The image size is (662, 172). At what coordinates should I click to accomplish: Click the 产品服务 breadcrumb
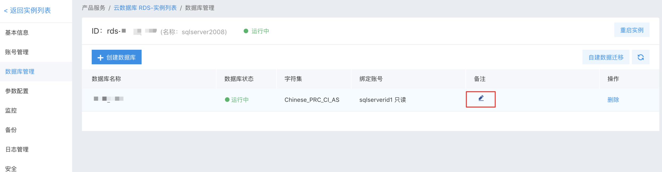(x=93, y=8)
